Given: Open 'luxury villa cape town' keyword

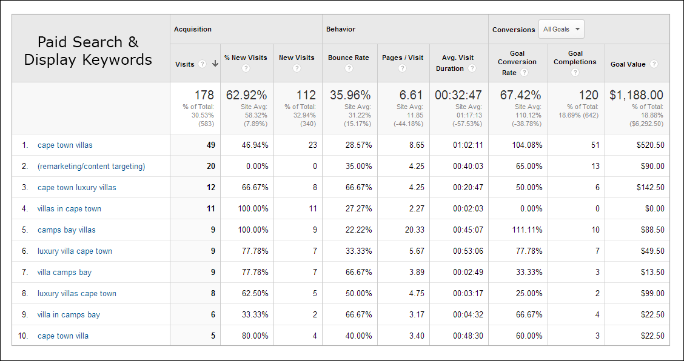Looking at the screenshot, I should coord(75,251).
